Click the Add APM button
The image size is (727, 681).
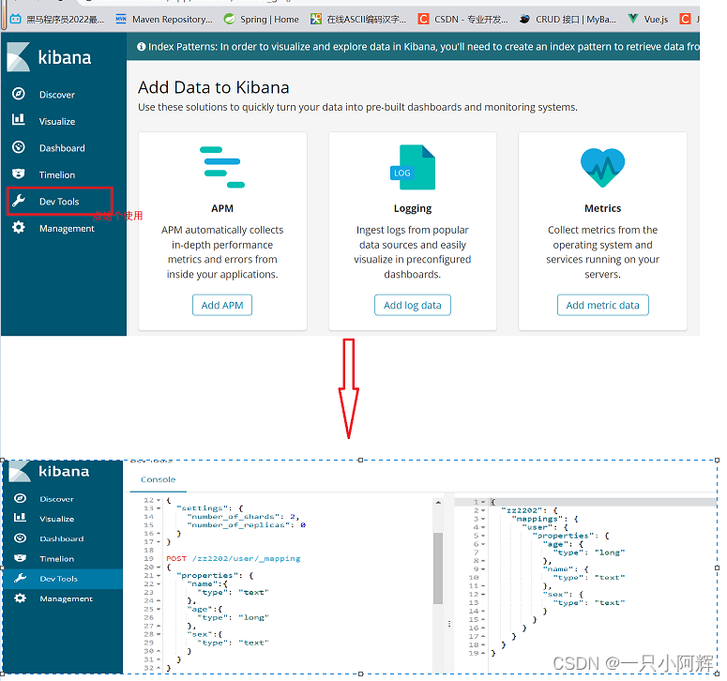pos(222,305)
